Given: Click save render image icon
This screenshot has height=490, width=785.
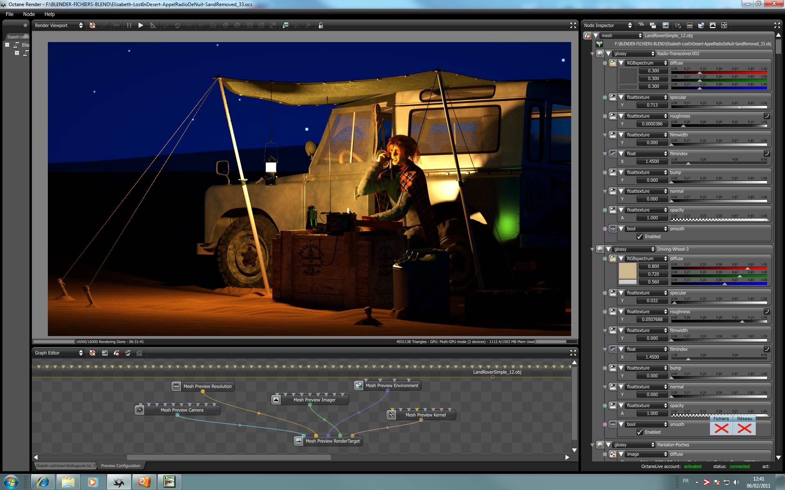Looking at the screenshot, I should (x=285, y=25).
